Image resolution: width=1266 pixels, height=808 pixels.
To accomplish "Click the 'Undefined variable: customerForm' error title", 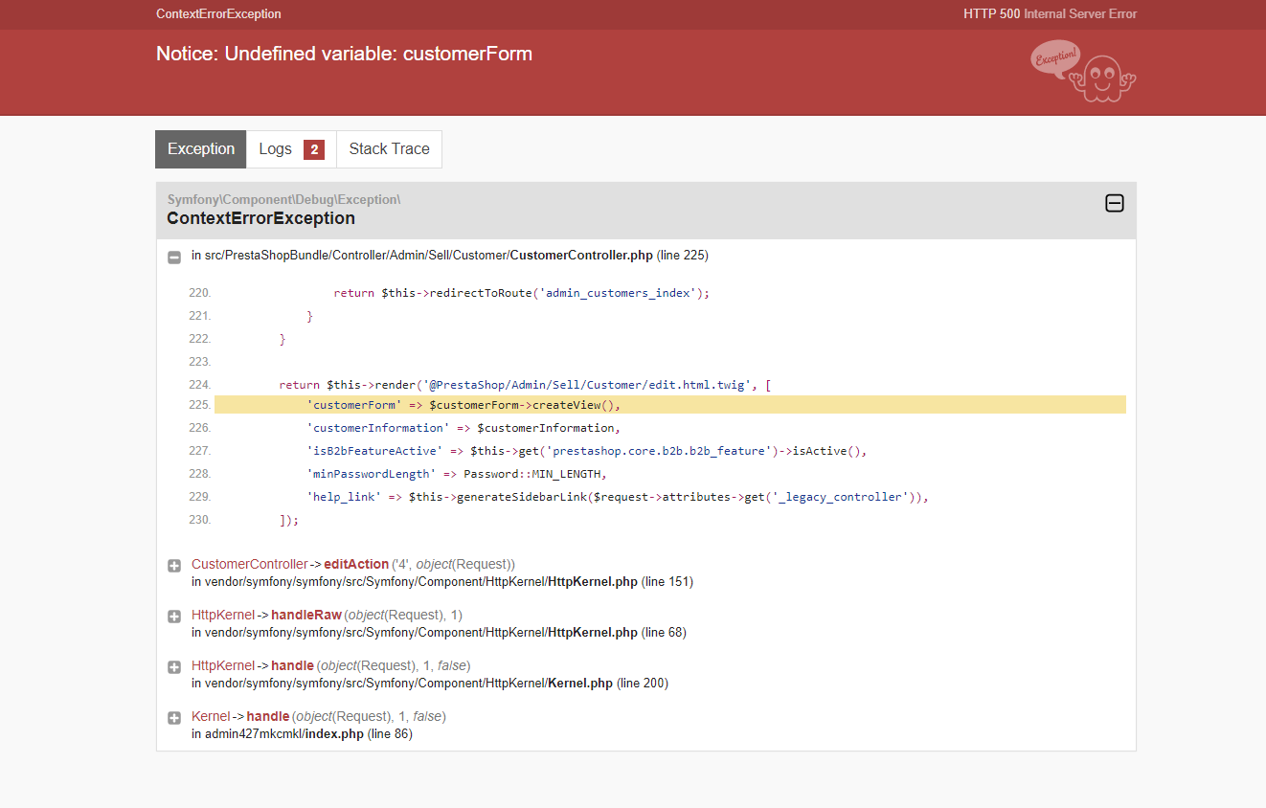I will pos(344,54).
